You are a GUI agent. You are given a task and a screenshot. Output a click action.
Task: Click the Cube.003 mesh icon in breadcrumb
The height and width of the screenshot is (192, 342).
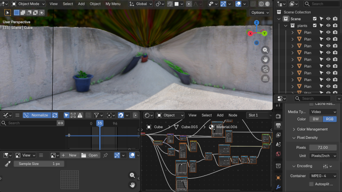pyautogui.click(x=176, y=127)
